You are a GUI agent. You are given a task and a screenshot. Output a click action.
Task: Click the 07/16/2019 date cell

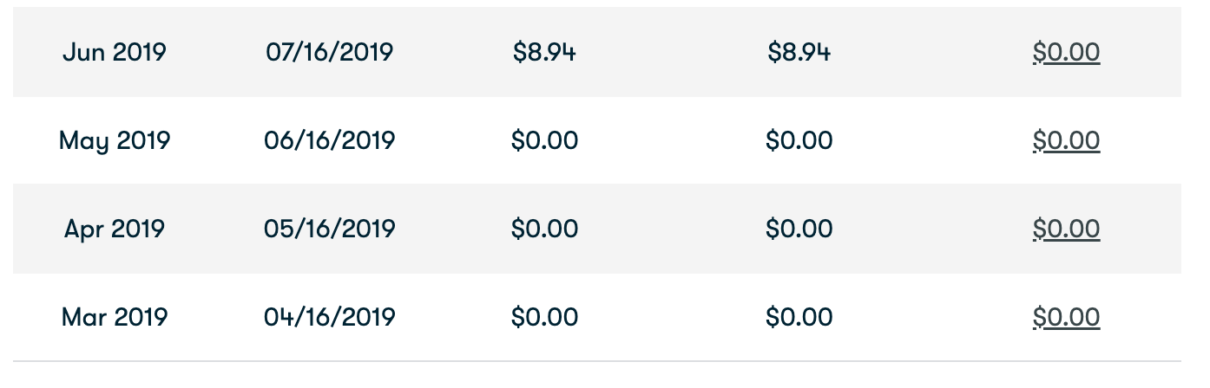point(330,53)
